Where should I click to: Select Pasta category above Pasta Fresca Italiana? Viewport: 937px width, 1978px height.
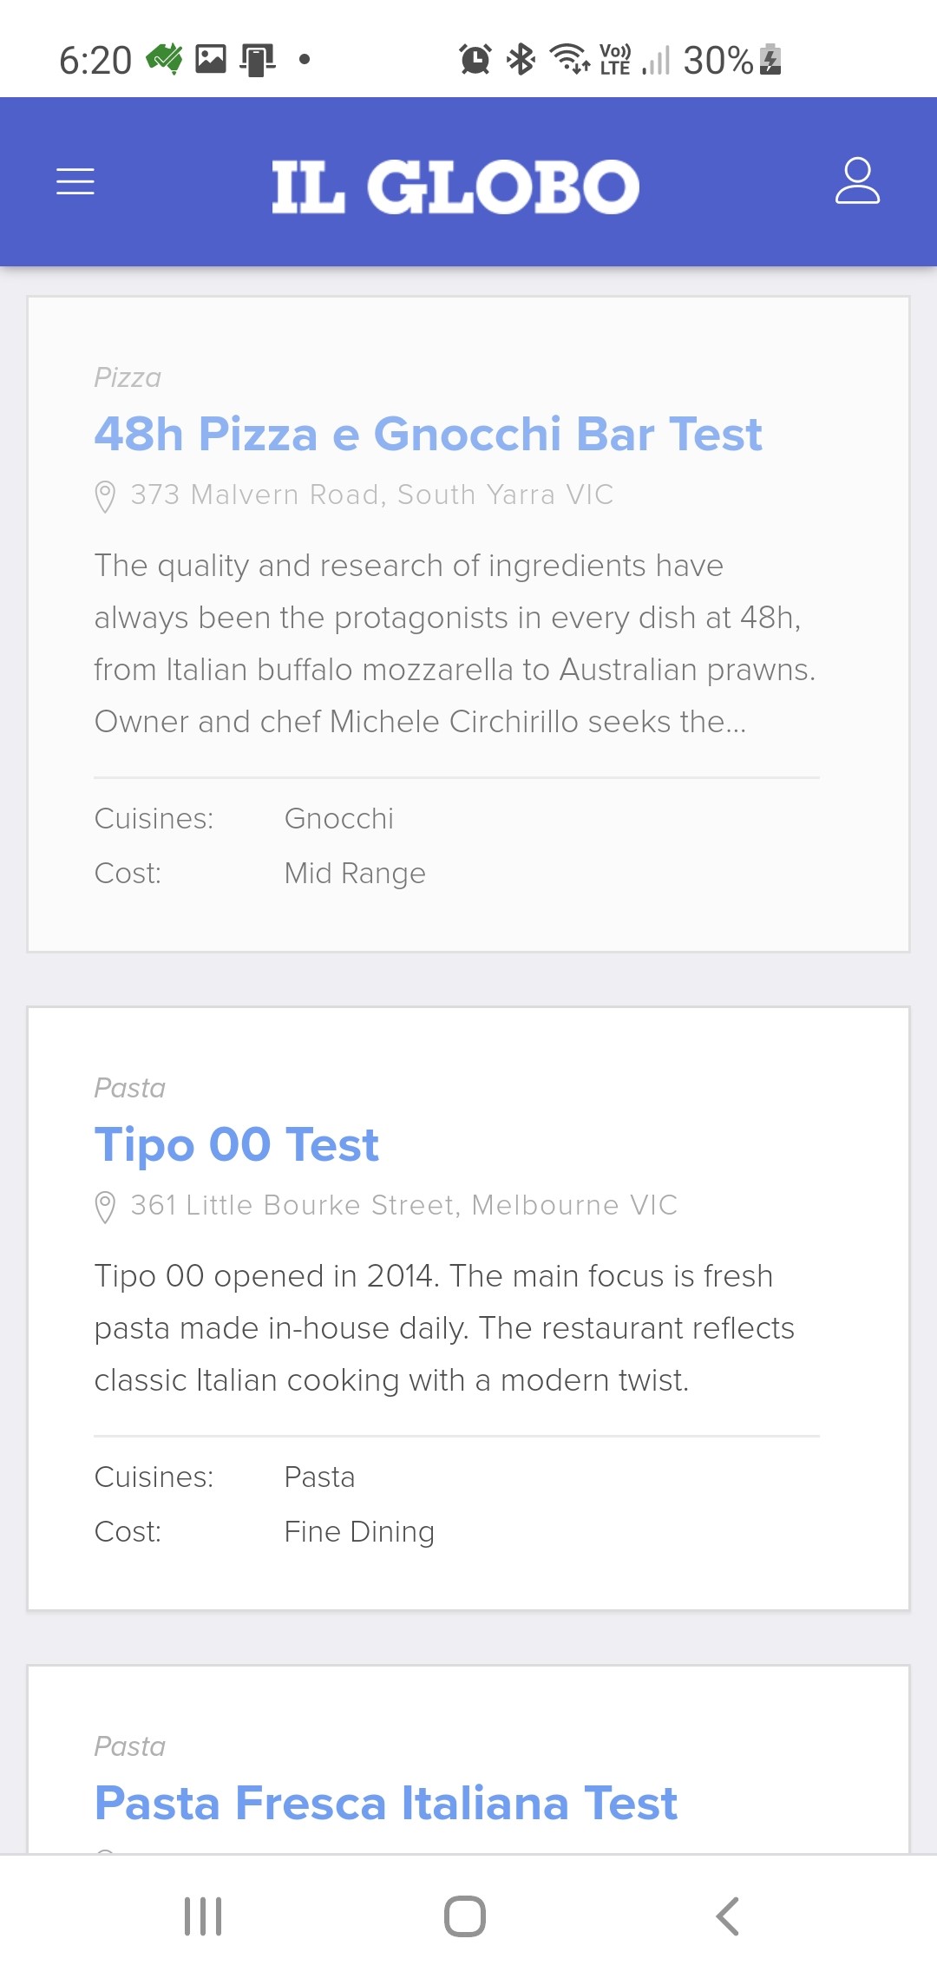pos(129,1746)
